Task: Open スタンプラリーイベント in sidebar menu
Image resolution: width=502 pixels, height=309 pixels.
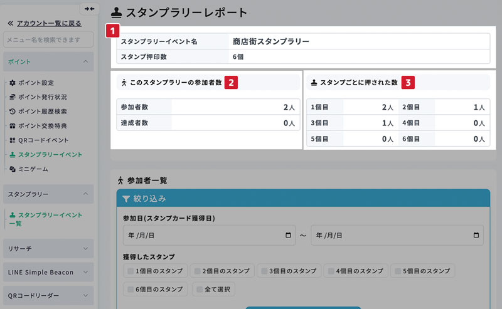Action: pos(50,154)
